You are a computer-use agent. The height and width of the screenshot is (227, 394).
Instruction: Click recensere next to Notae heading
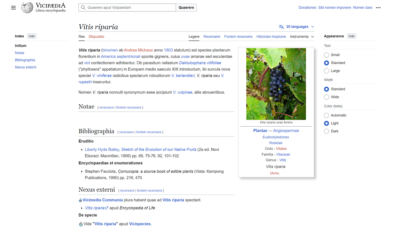click(106, 108)
